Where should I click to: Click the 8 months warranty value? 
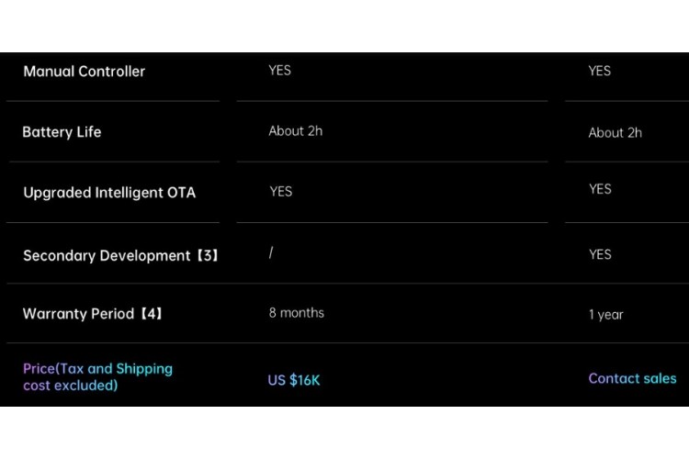click(x=296, y=313)
